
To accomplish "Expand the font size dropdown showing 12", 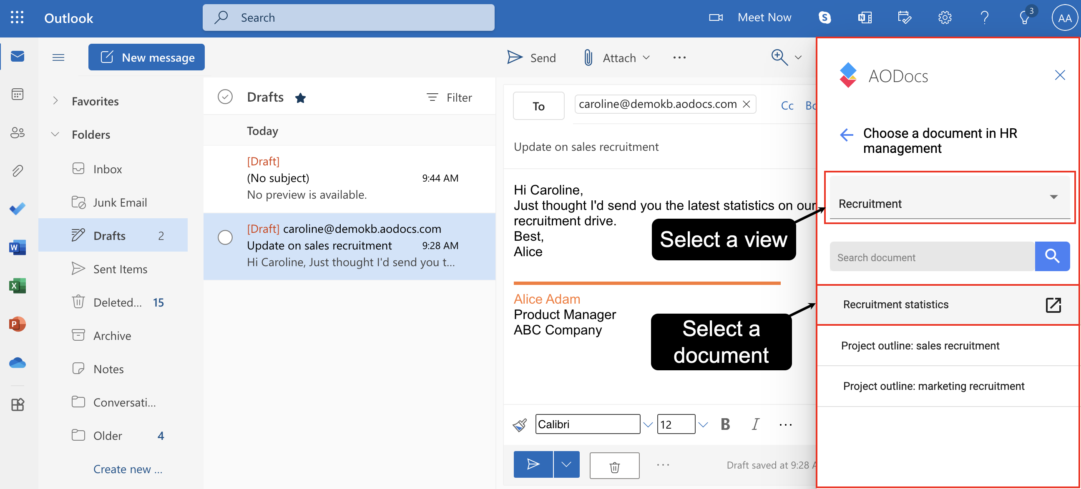I will [x=702, y=424].
